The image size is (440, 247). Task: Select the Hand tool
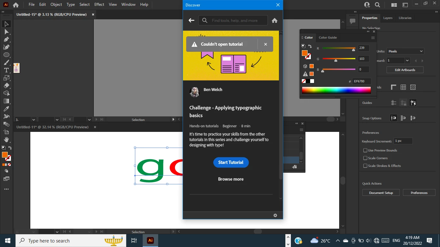6,140
